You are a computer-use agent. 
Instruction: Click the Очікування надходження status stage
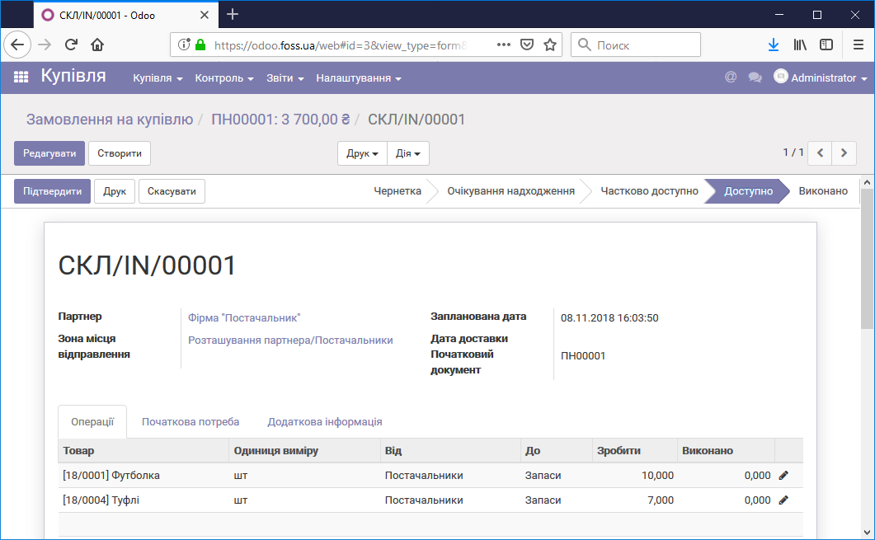[x=510, y=190]
